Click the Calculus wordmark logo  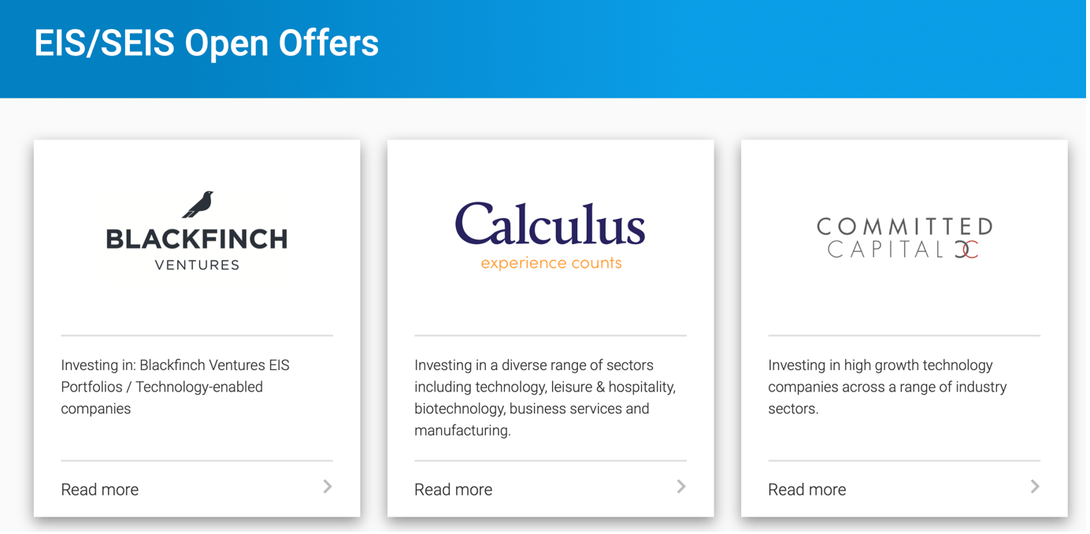pos(550,224)
